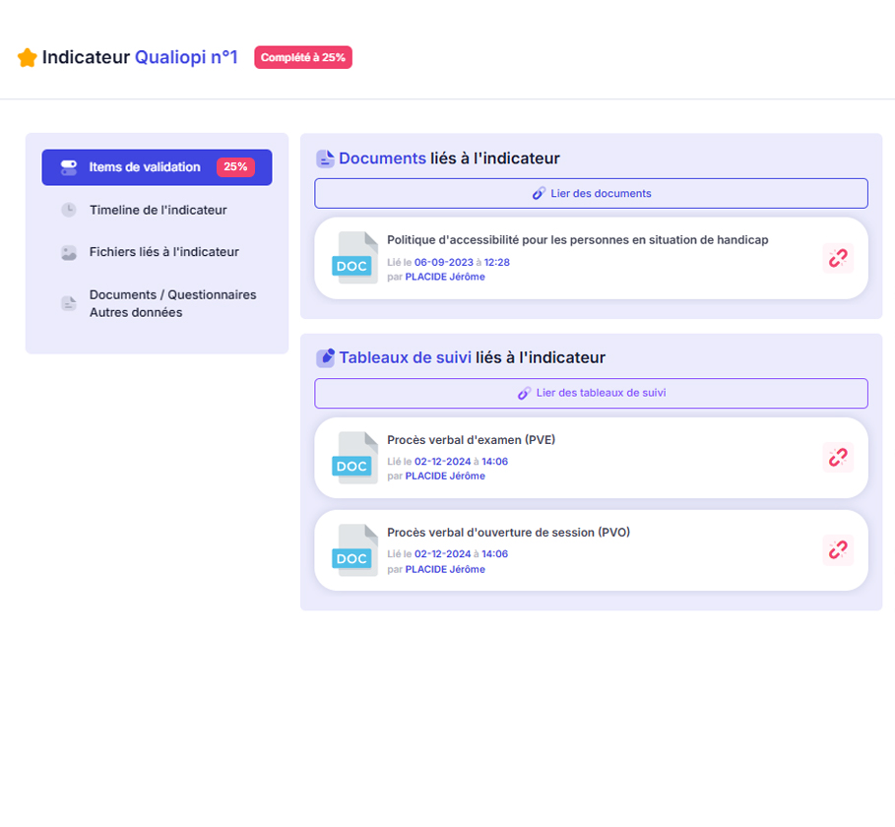
Task: Click the Complété à 25% badge
Action: [x=303, y=58]
